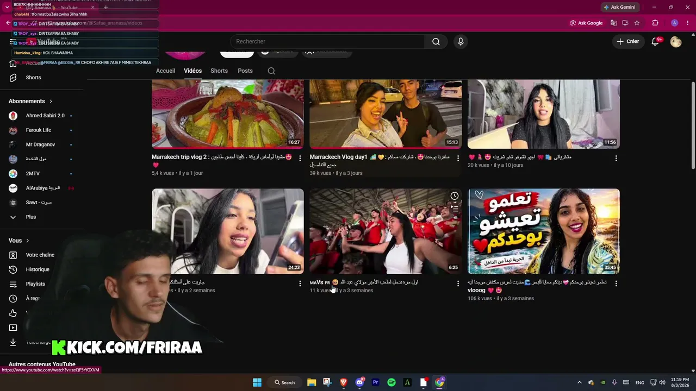Open the YouTube account avatar menu
696x391 pixels.
[x=676, y=42]
